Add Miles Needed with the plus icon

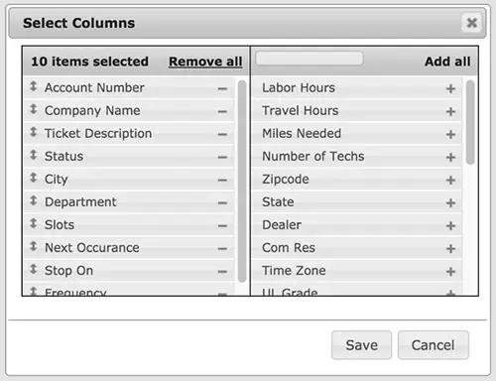[450, 134]
